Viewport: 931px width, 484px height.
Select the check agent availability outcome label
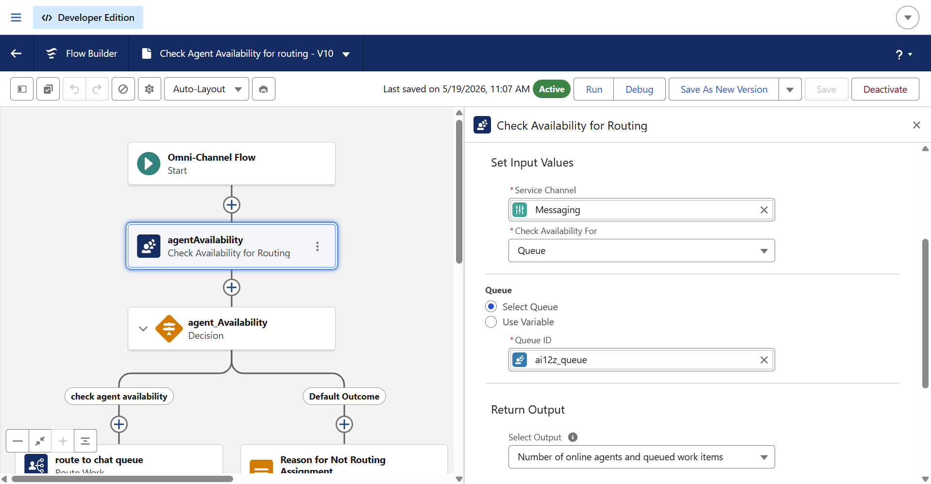tap(119, 396)
